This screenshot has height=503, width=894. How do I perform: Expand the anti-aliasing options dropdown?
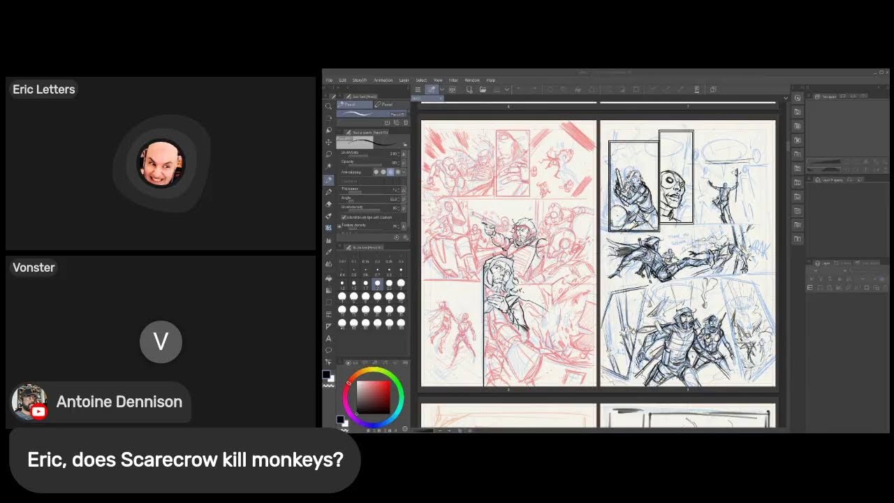coord(404,172)
